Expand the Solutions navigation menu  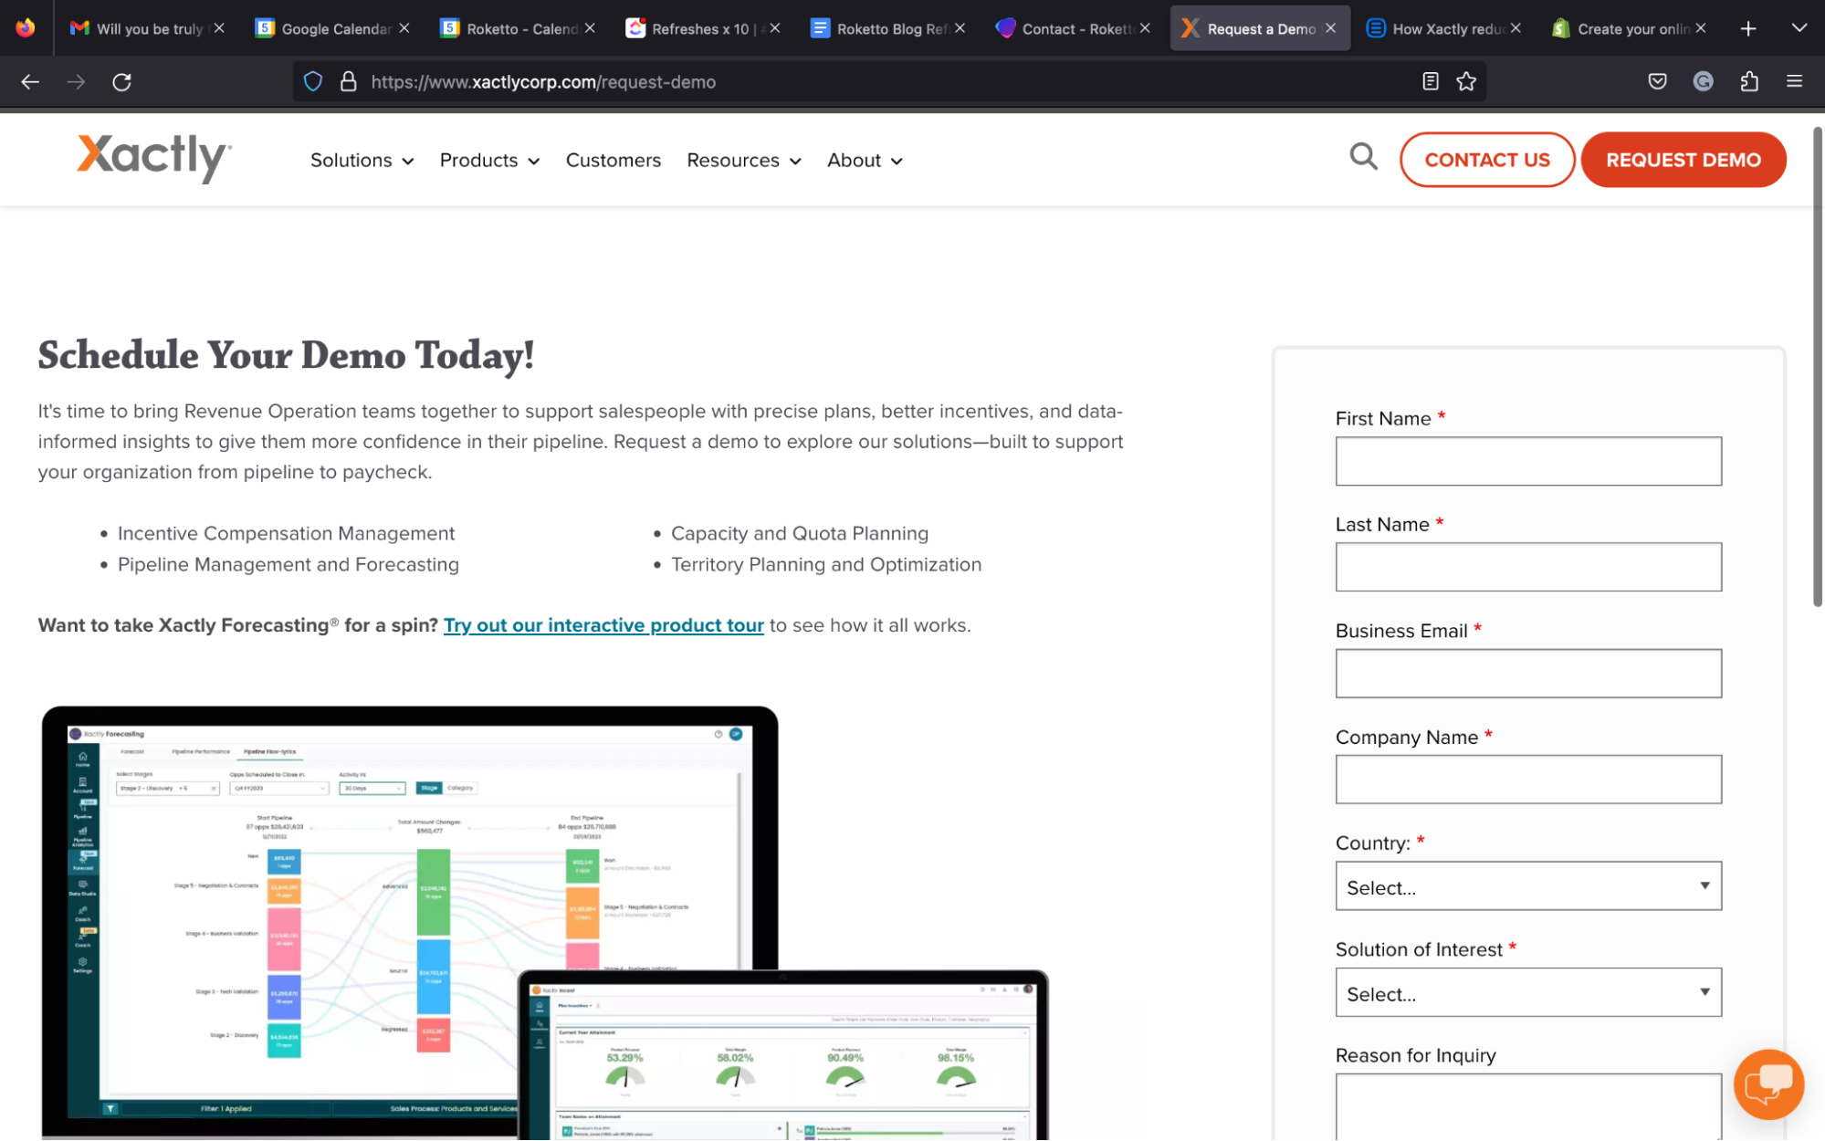coord(361,160)
